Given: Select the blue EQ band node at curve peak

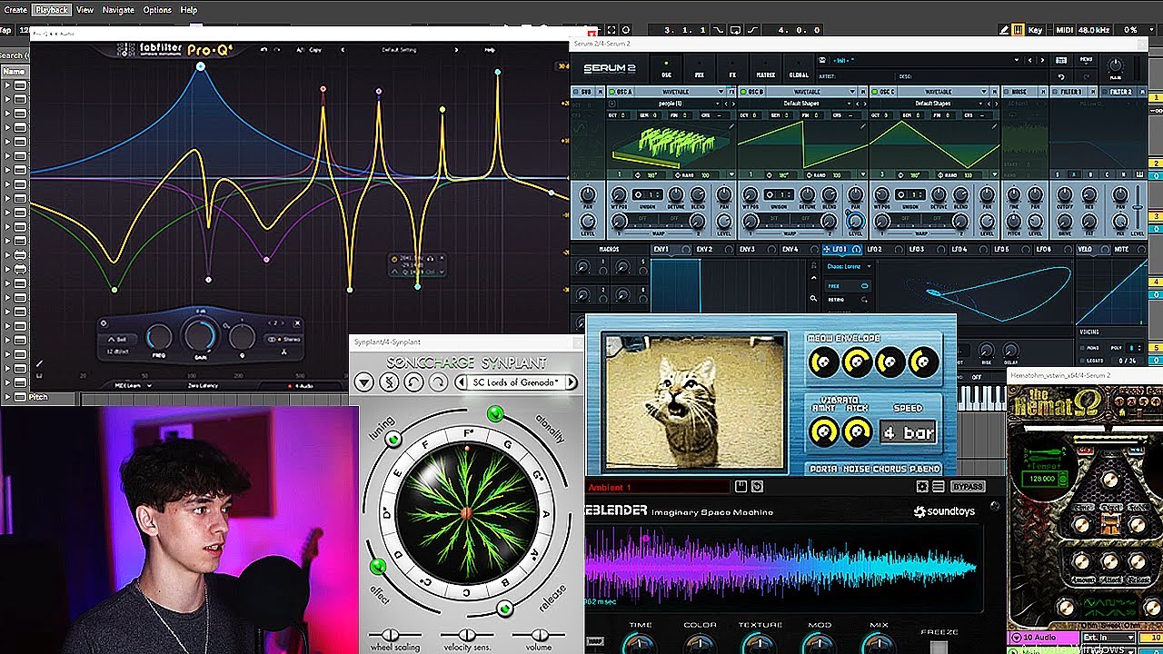Looking at the screenshot, I should [200, 66].
